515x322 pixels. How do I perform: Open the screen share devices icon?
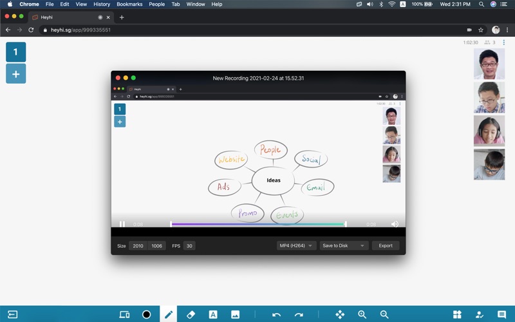point(124,314)
